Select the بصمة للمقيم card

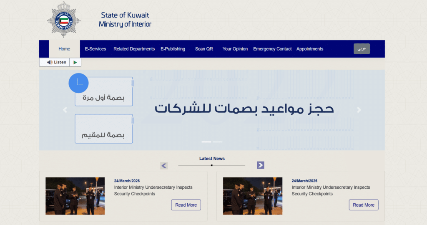pos(104,129)
